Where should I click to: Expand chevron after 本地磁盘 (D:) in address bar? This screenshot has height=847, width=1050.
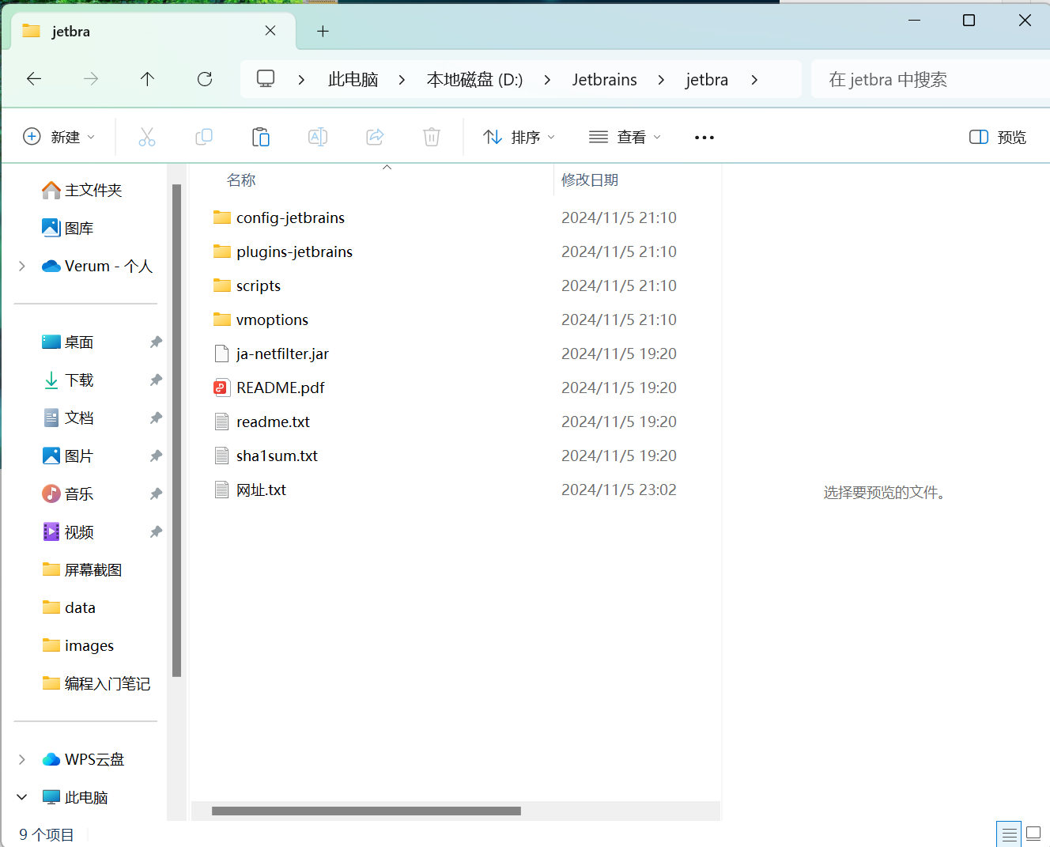tap(547, 80)
